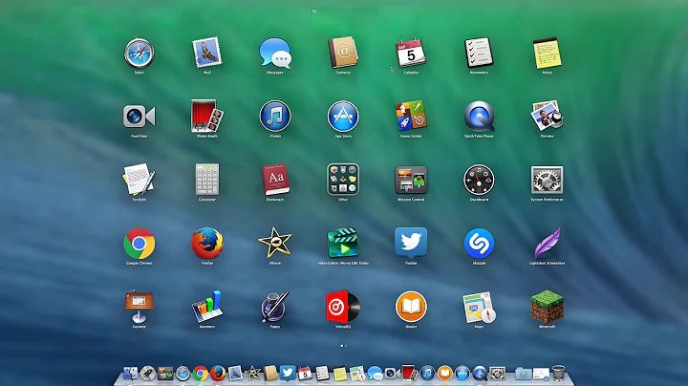
Task: Start FaceTime from the Launchpad grid
Action: tap(140, 117)
